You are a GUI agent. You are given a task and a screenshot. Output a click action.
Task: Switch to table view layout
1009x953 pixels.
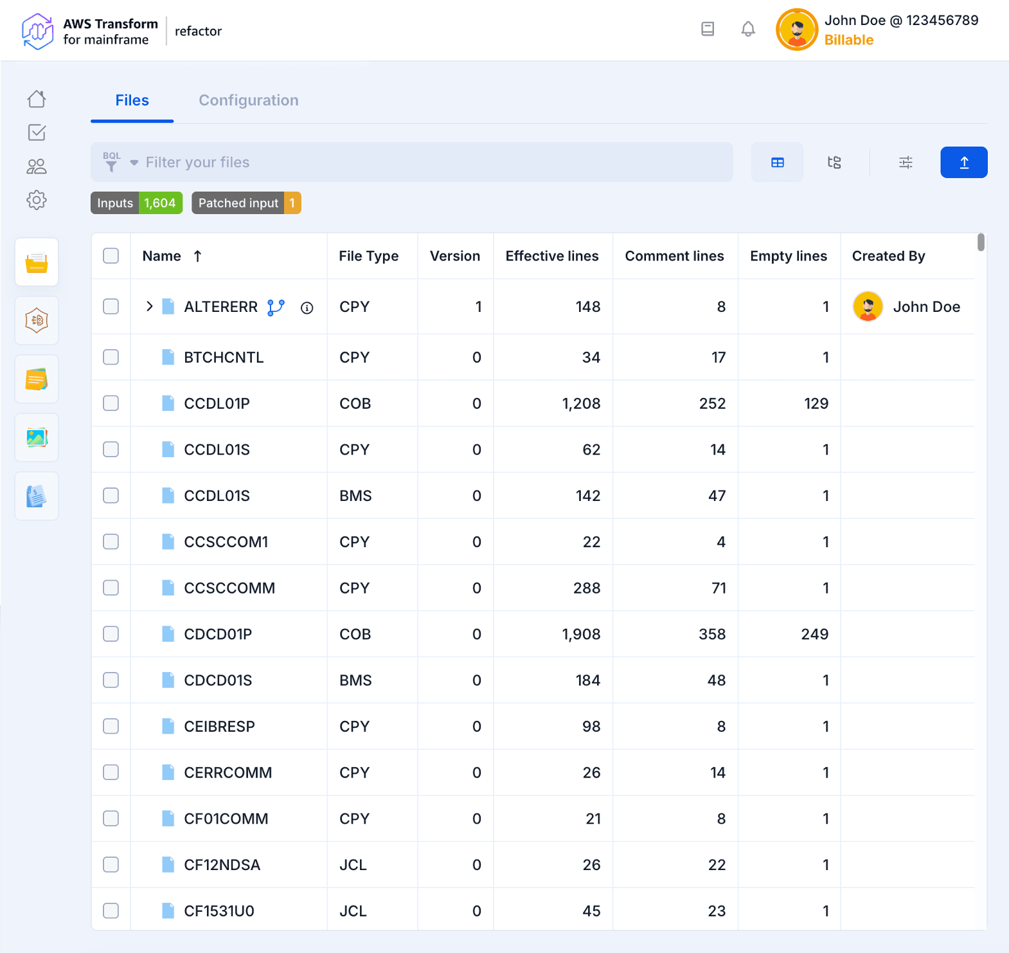777,163
